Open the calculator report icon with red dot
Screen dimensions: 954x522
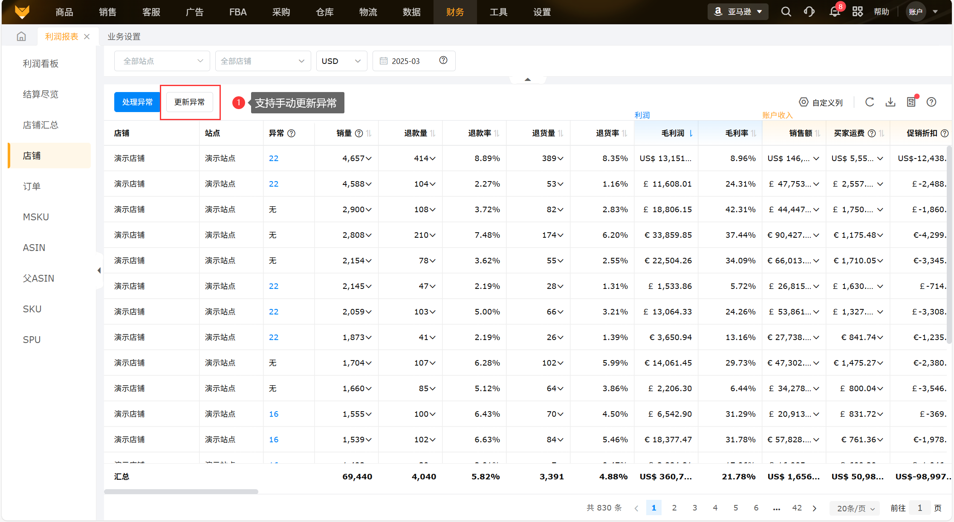(911, 102)
